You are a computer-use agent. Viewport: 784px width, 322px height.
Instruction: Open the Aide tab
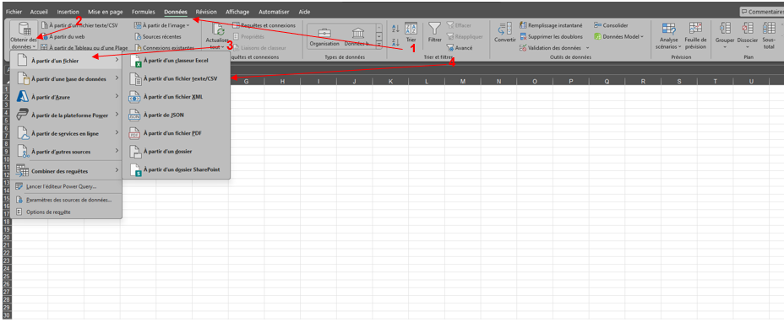coord(304,12)
